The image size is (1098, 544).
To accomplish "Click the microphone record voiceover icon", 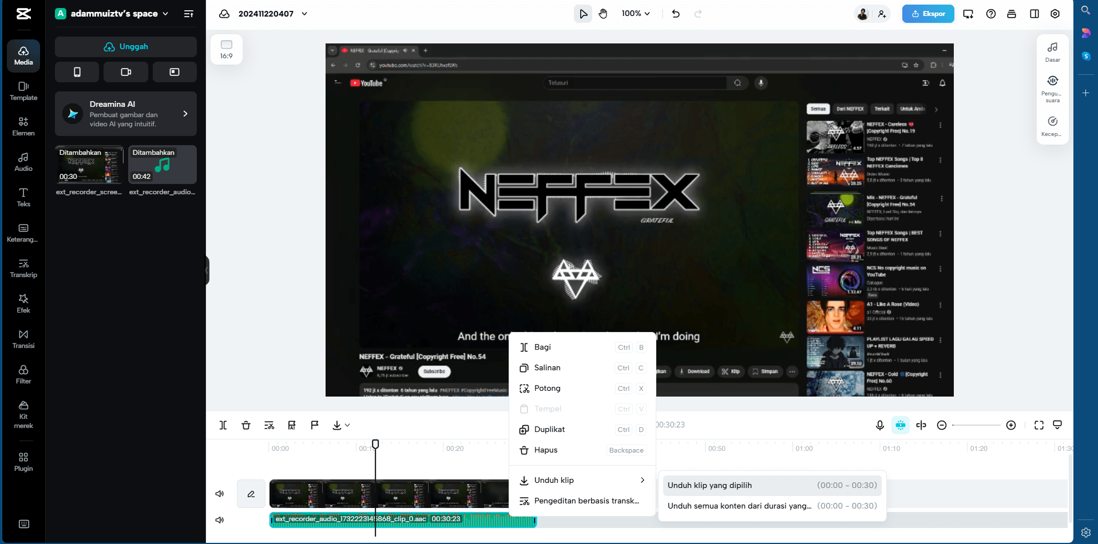I will [x=880, y=425].
